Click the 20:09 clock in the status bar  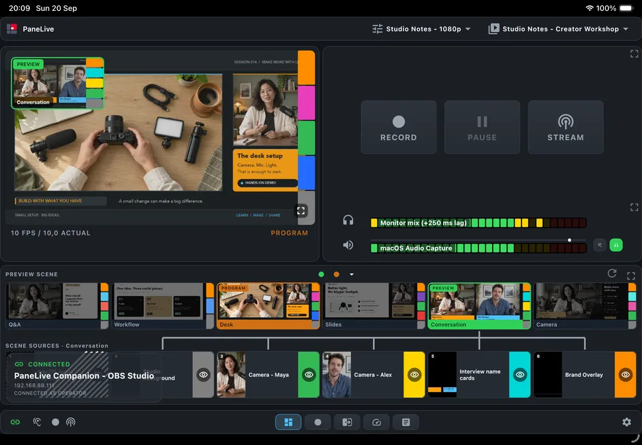[x=19, y=8]
